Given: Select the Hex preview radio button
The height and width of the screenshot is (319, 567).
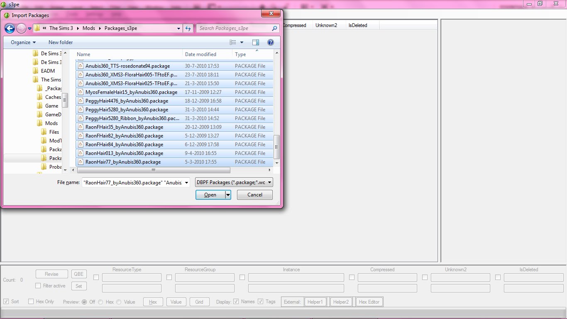Looking at the screenshot, I should click(100, 302).
